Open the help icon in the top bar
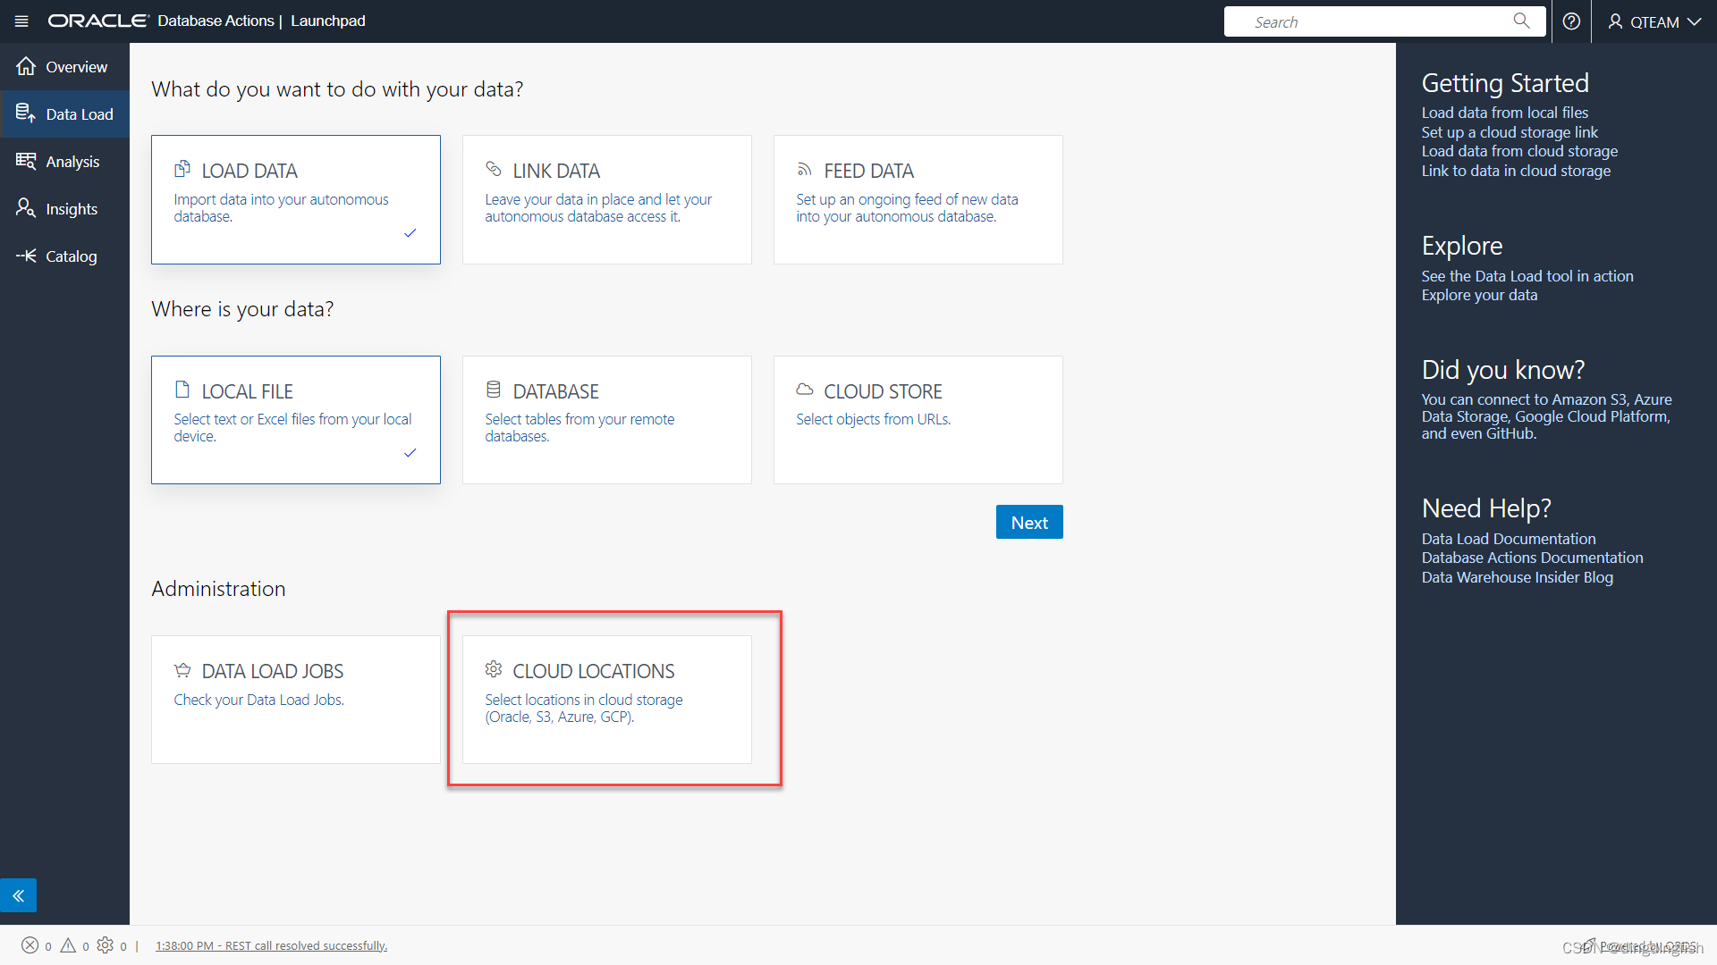This screenshot has height=965, width=1717. (1571, 21)
